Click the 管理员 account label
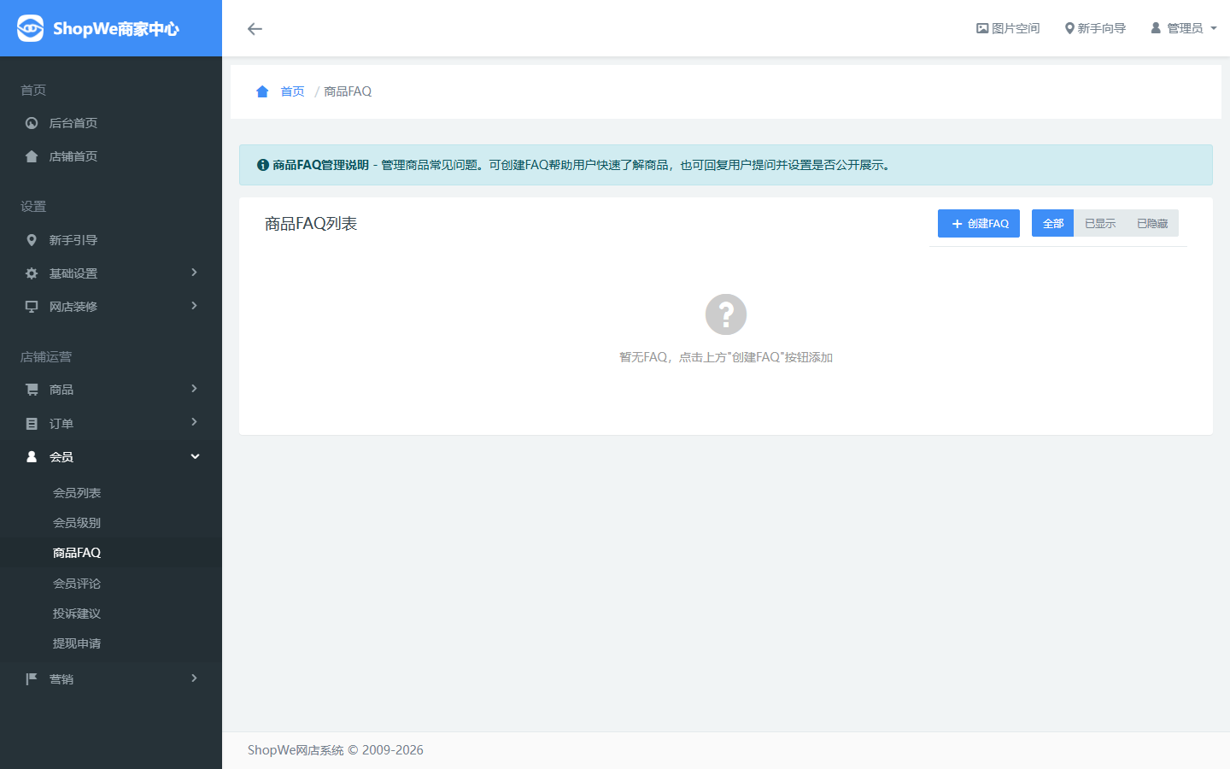This screenshot has width=1230, height=769. coord(1185,28)
